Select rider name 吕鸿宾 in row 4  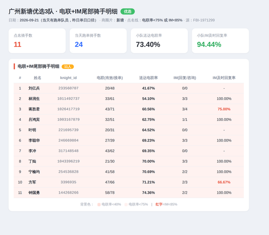[34, 119]
